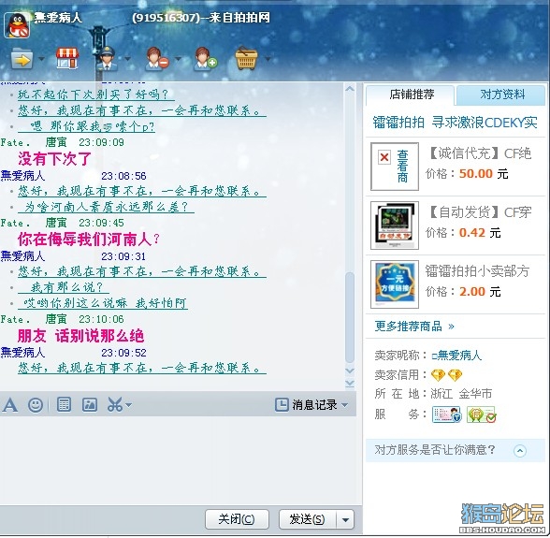550x538 pixels.
Task: Expand the 对方服务是否让你满意 rating panel
Action: pos(520,451)
